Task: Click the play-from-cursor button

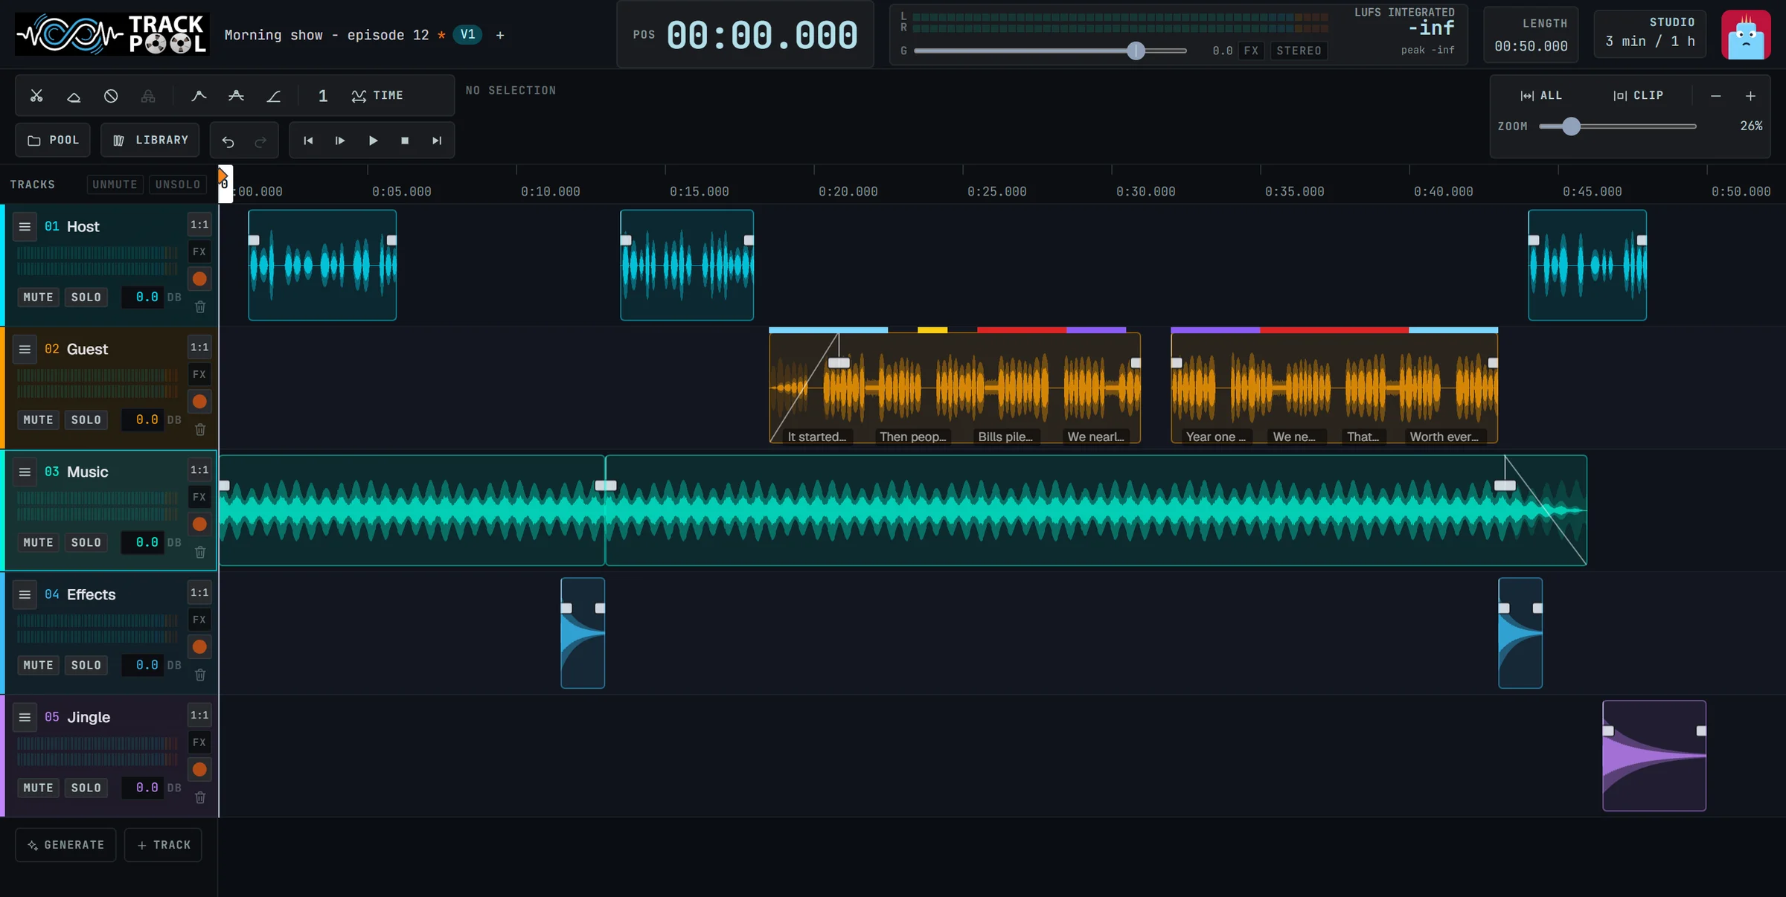Action: click(340, 141)
